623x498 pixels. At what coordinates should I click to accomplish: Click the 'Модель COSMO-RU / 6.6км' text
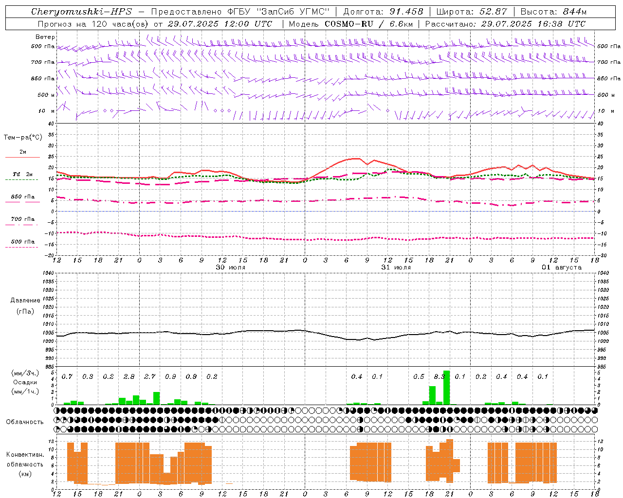pyautogui.click(x=351, y=24)
